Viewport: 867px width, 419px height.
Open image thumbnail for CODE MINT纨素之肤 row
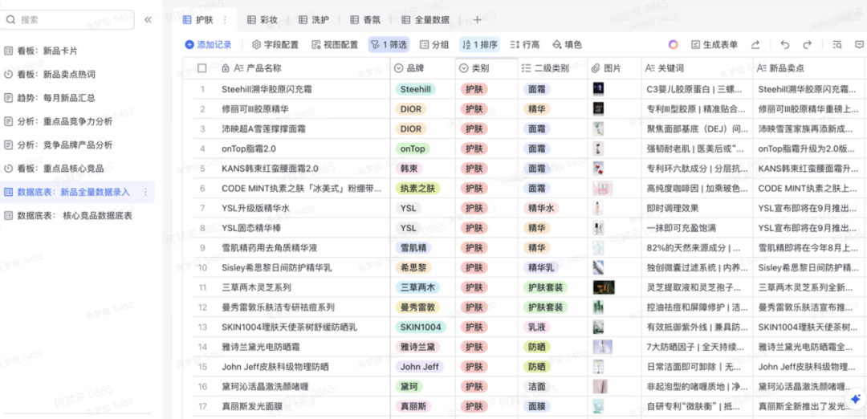[x=603, y=189]
